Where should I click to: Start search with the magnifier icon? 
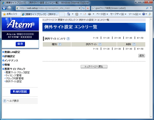tap(147, 8)
